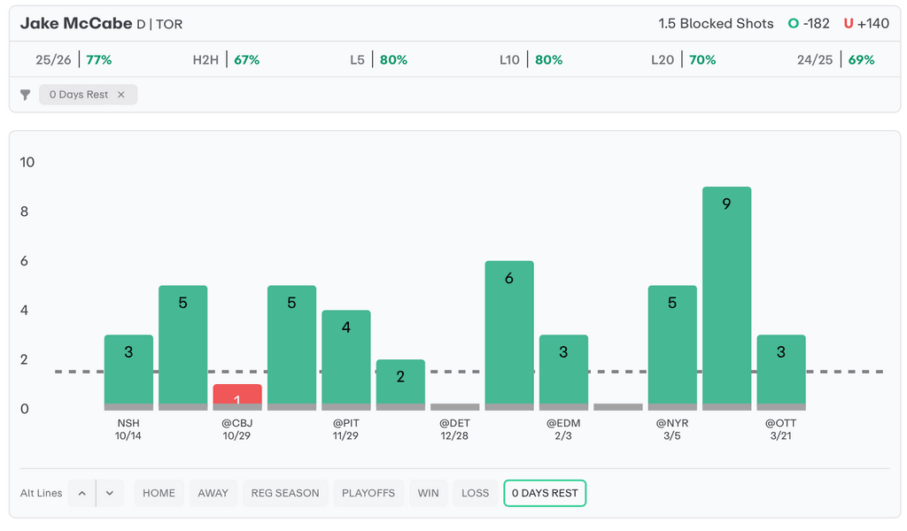Decrease alt line with down chevron
The height and width of the screenshot is (531, 907).
point(109,493)
